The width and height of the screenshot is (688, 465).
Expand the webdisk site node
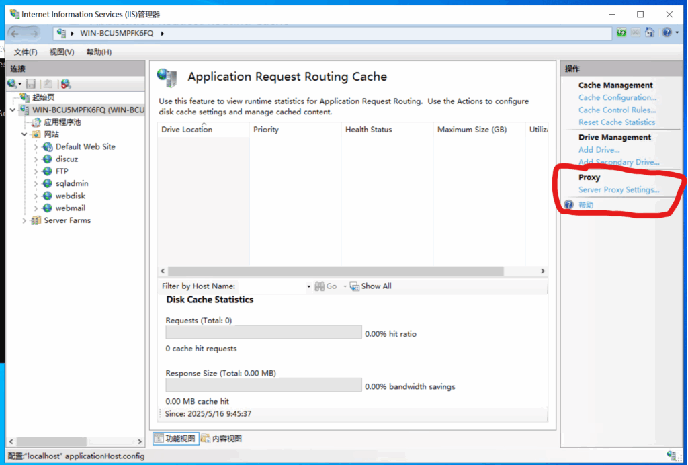[36, 196]
